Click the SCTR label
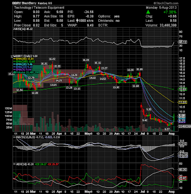The image size is (191, 194). coord(103,25)
